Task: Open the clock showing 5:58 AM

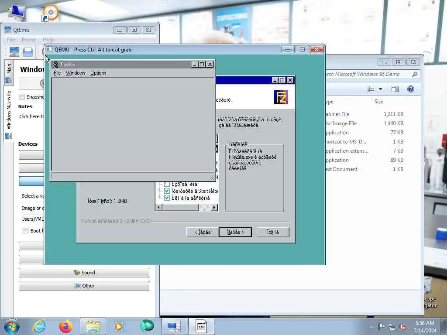Action: [425, 327]
